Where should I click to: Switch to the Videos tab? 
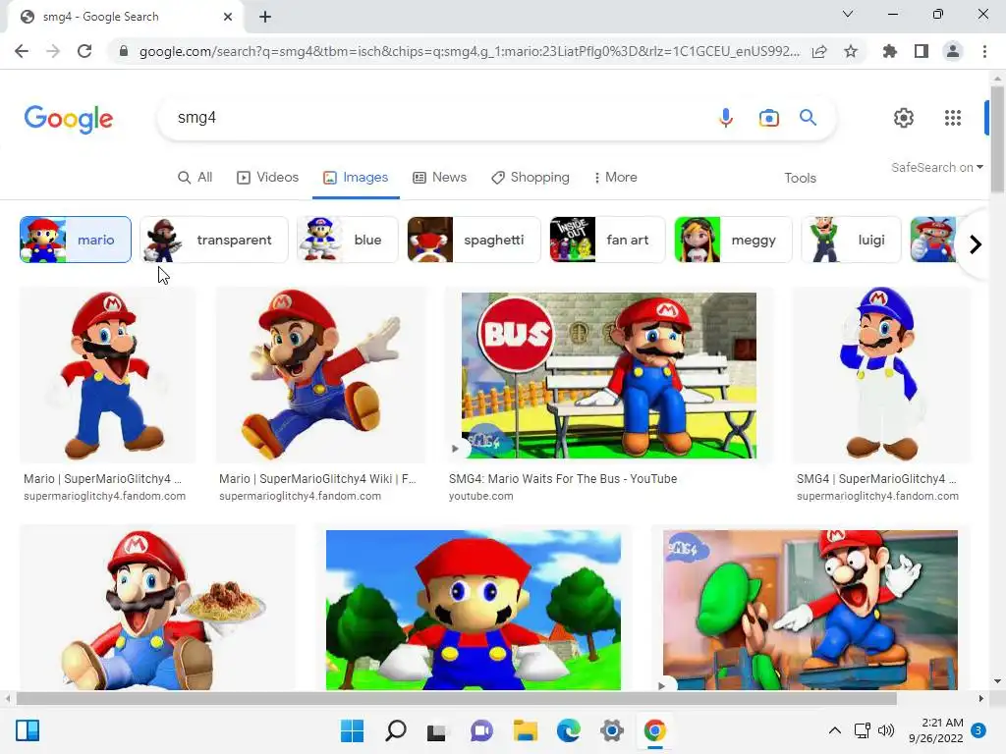click(x=267, y=177)
